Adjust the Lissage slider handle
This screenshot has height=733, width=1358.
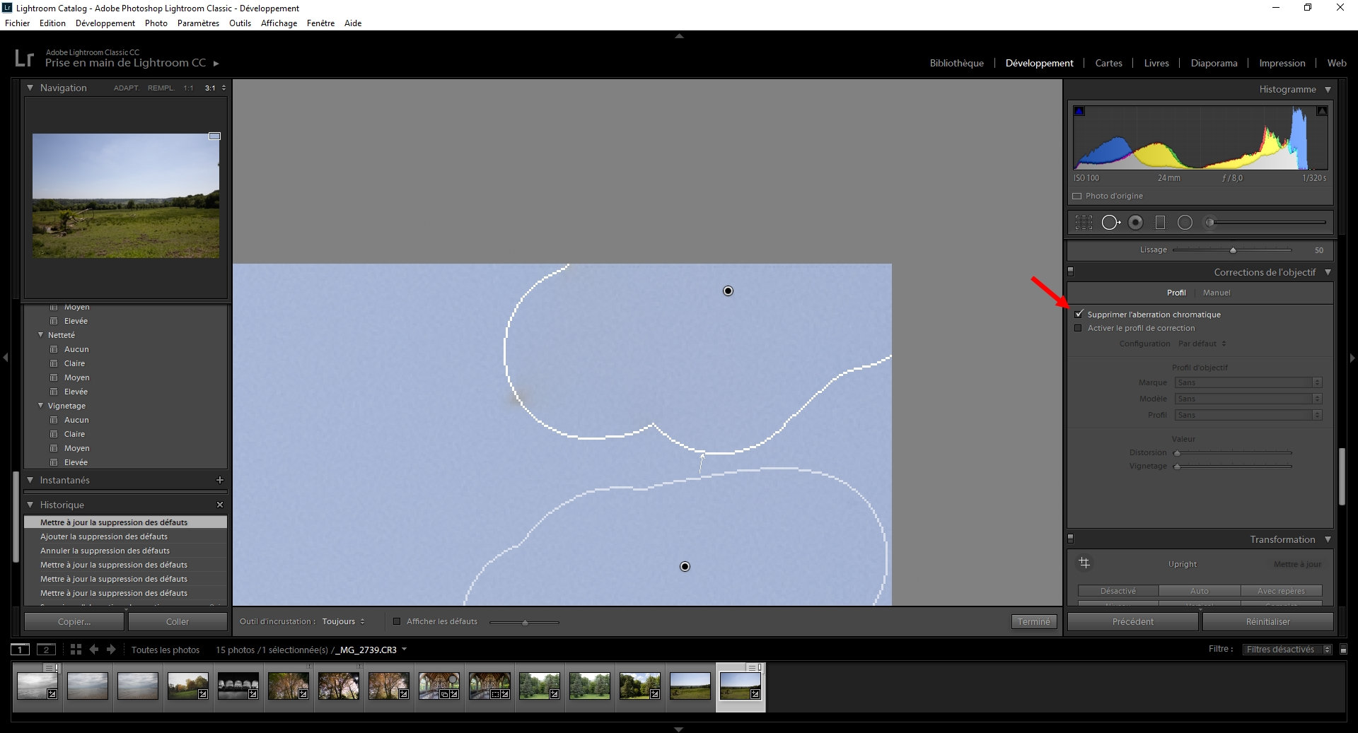pos(1233,250)
